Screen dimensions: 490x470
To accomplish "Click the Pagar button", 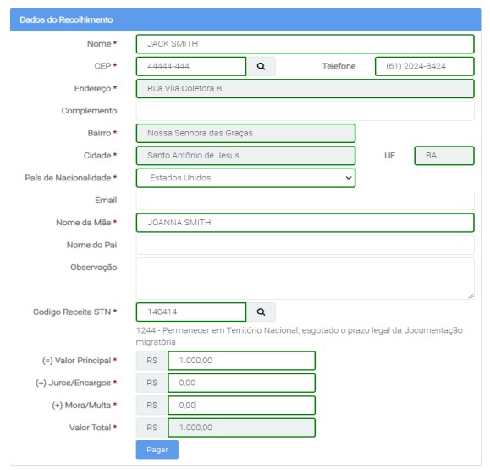I will click(x=157, y=450).
